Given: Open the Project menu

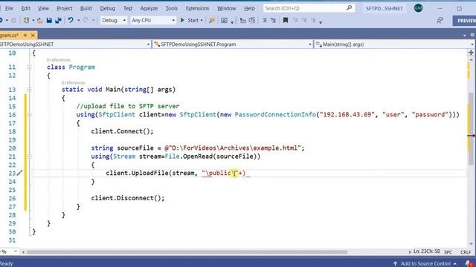Looking at the screenshot, I should [65, 8].
